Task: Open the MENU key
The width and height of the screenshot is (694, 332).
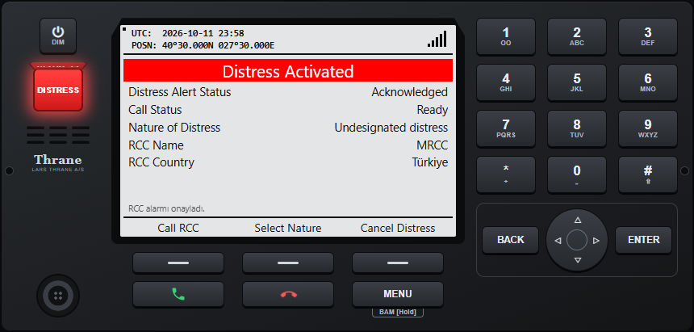Action: pyautogui.click(x=398, y=294)
